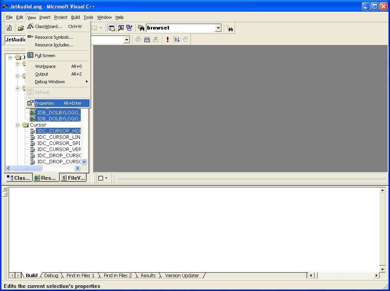Click the IDC_CURSOR_VER cursor resource icon
Viewport: 390px width, 291px height.
coord(33,150)
